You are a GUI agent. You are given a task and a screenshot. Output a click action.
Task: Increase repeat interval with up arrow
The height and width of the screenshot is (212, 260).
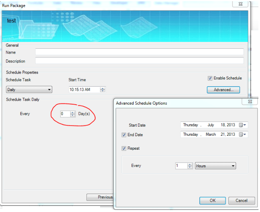coord(190,164)
